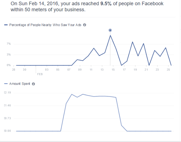The image size is (181, 142).
Task: Click the FEB month label under the axis
Action: point(40,74)
